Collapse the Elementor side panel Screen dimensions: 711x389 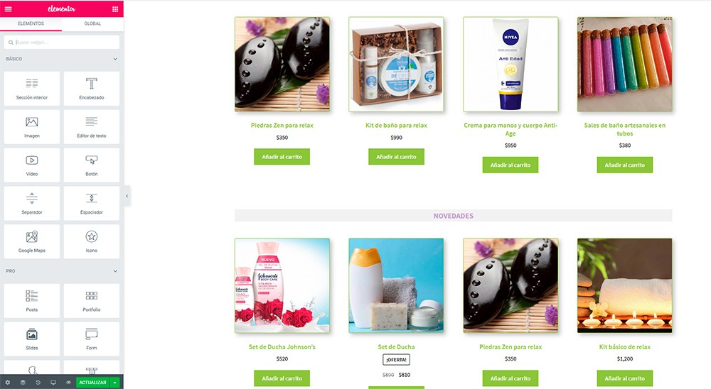point(127,196)
